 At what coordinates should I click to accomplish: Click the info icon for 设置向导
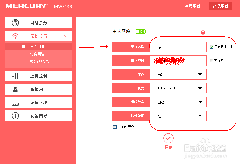[15, 116]
